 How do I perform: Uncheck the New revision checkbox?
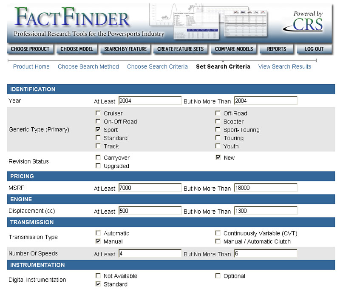(218, 157)
